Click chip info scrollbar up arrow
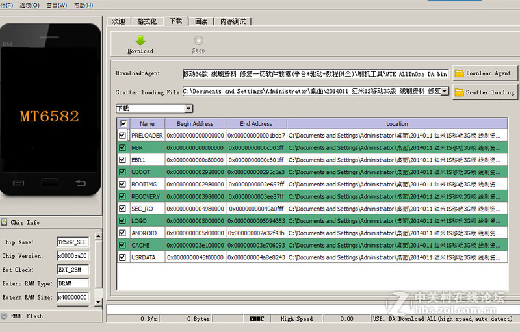This screenshot has width=520, height=332. [x=98, y=236]
